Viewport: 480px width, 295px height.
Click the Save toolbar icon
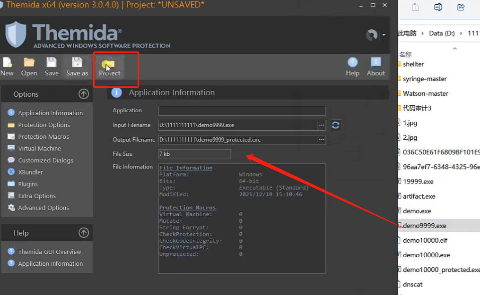(52, 66)
